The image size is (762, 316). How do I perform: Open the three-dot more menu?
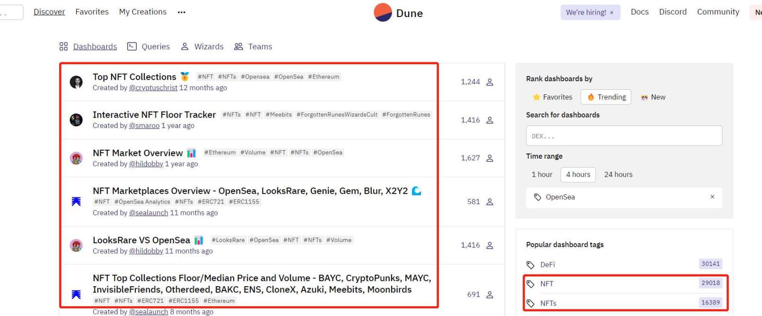pyautogui.click(x=182, y=12)
